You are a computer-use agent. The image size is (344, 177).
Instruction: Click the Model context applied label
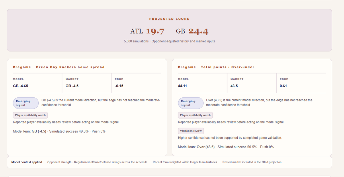click(x=27, y=162)
